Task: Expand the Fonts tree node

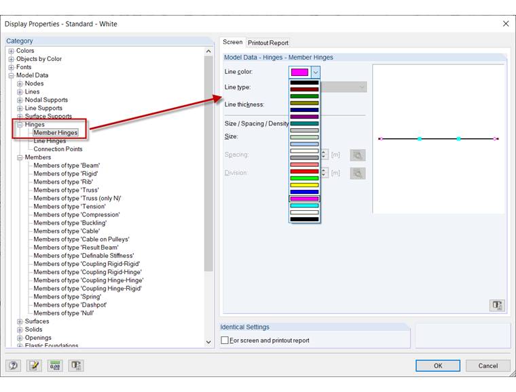Action: 11,67
